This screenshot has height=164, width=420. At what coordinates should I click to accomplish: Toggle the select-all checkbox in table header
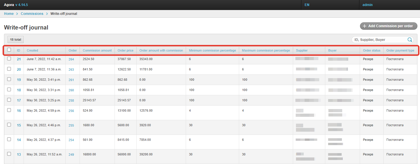(9, 50)
